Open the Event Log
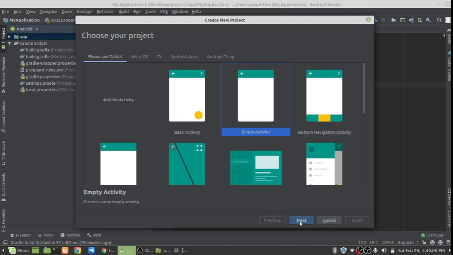Viewport: 453px width, 255px height. 432,235
